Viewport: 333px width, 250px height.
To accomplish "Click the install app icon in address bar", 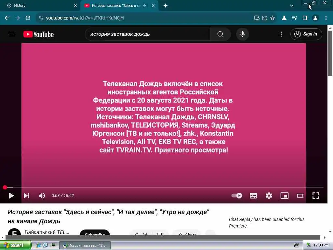I will (x=257, y=18).
